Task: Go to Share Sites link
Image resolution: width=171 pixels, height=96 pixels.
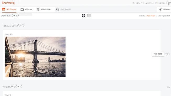Action: point(161,3)
